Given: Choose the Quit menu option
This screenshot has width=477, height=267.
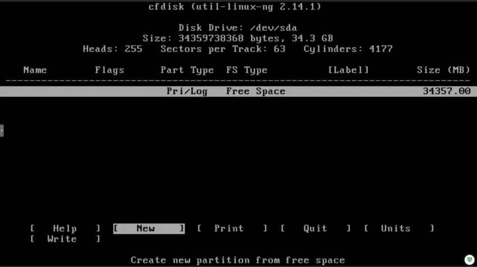Looking at the screenshot, I should click(x=316, y=228).
